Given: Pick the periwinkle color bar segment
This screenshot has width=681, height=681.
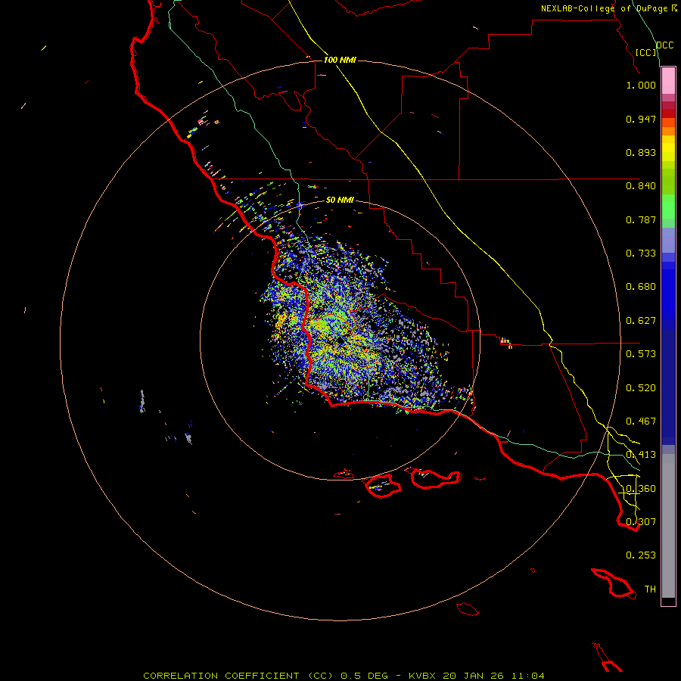Looking at the screenshot, I should tap(668, 240).
